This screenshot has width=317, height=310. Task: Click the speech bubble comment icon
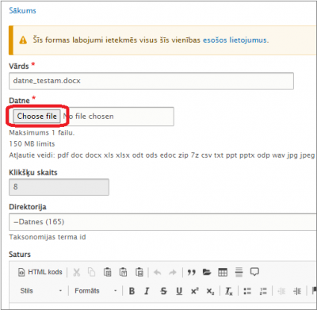254,272
